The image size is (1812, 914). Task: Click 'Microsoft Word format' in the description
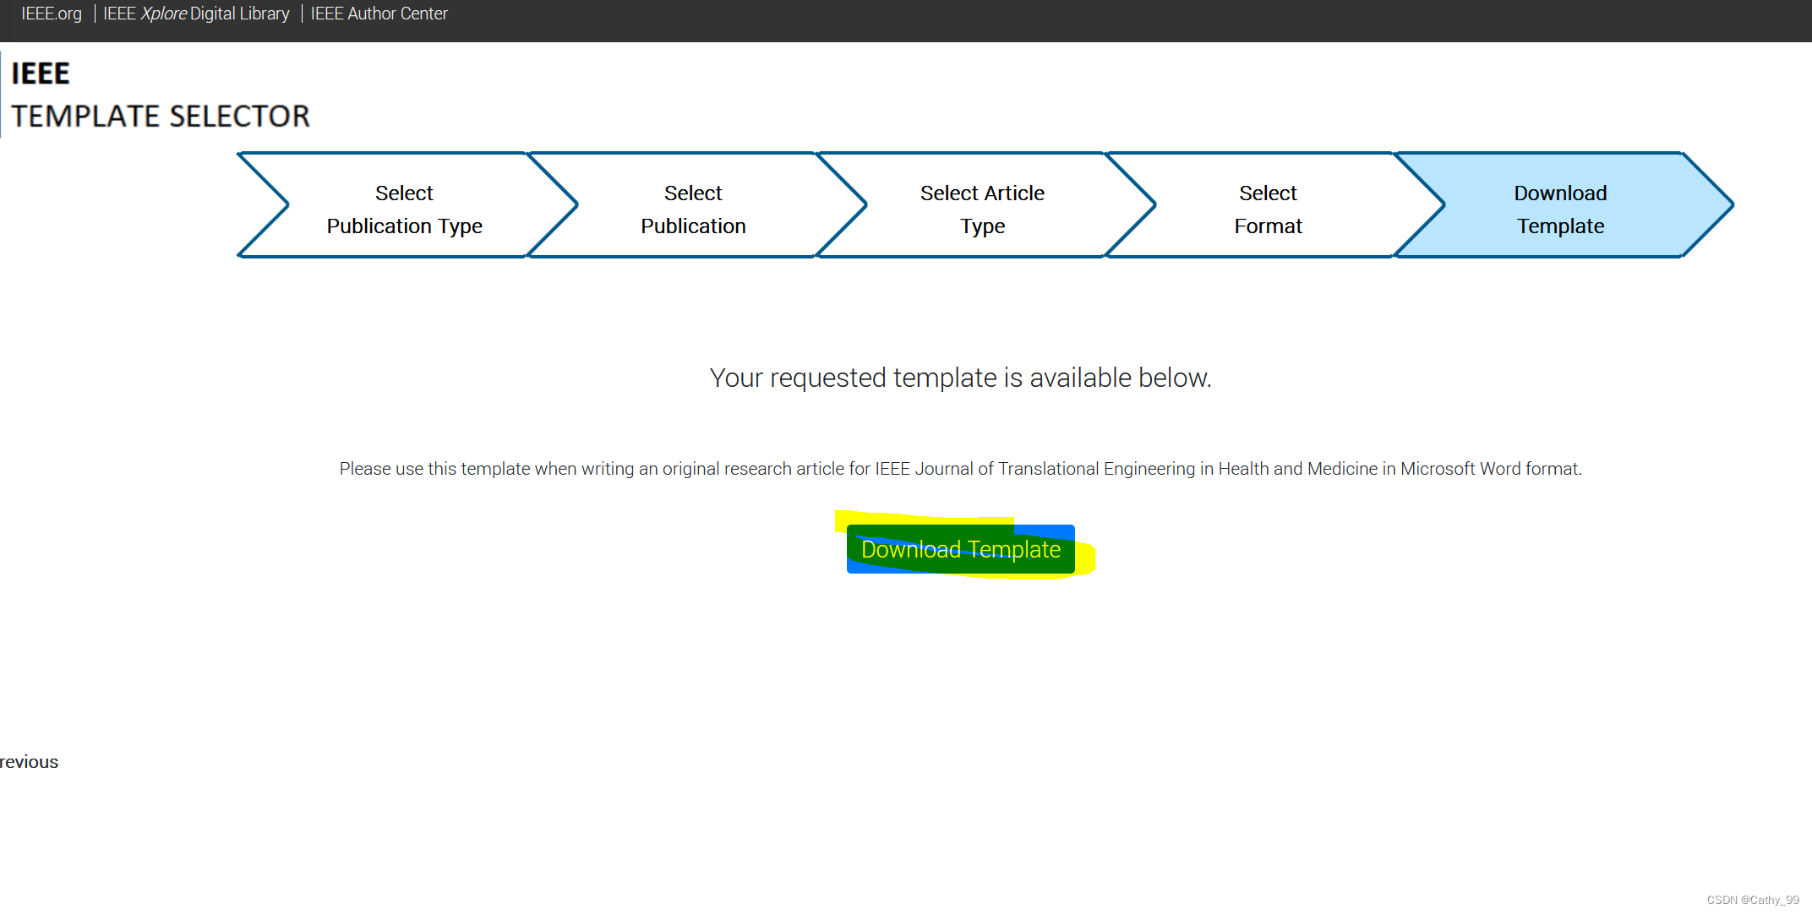point(1489,469)
